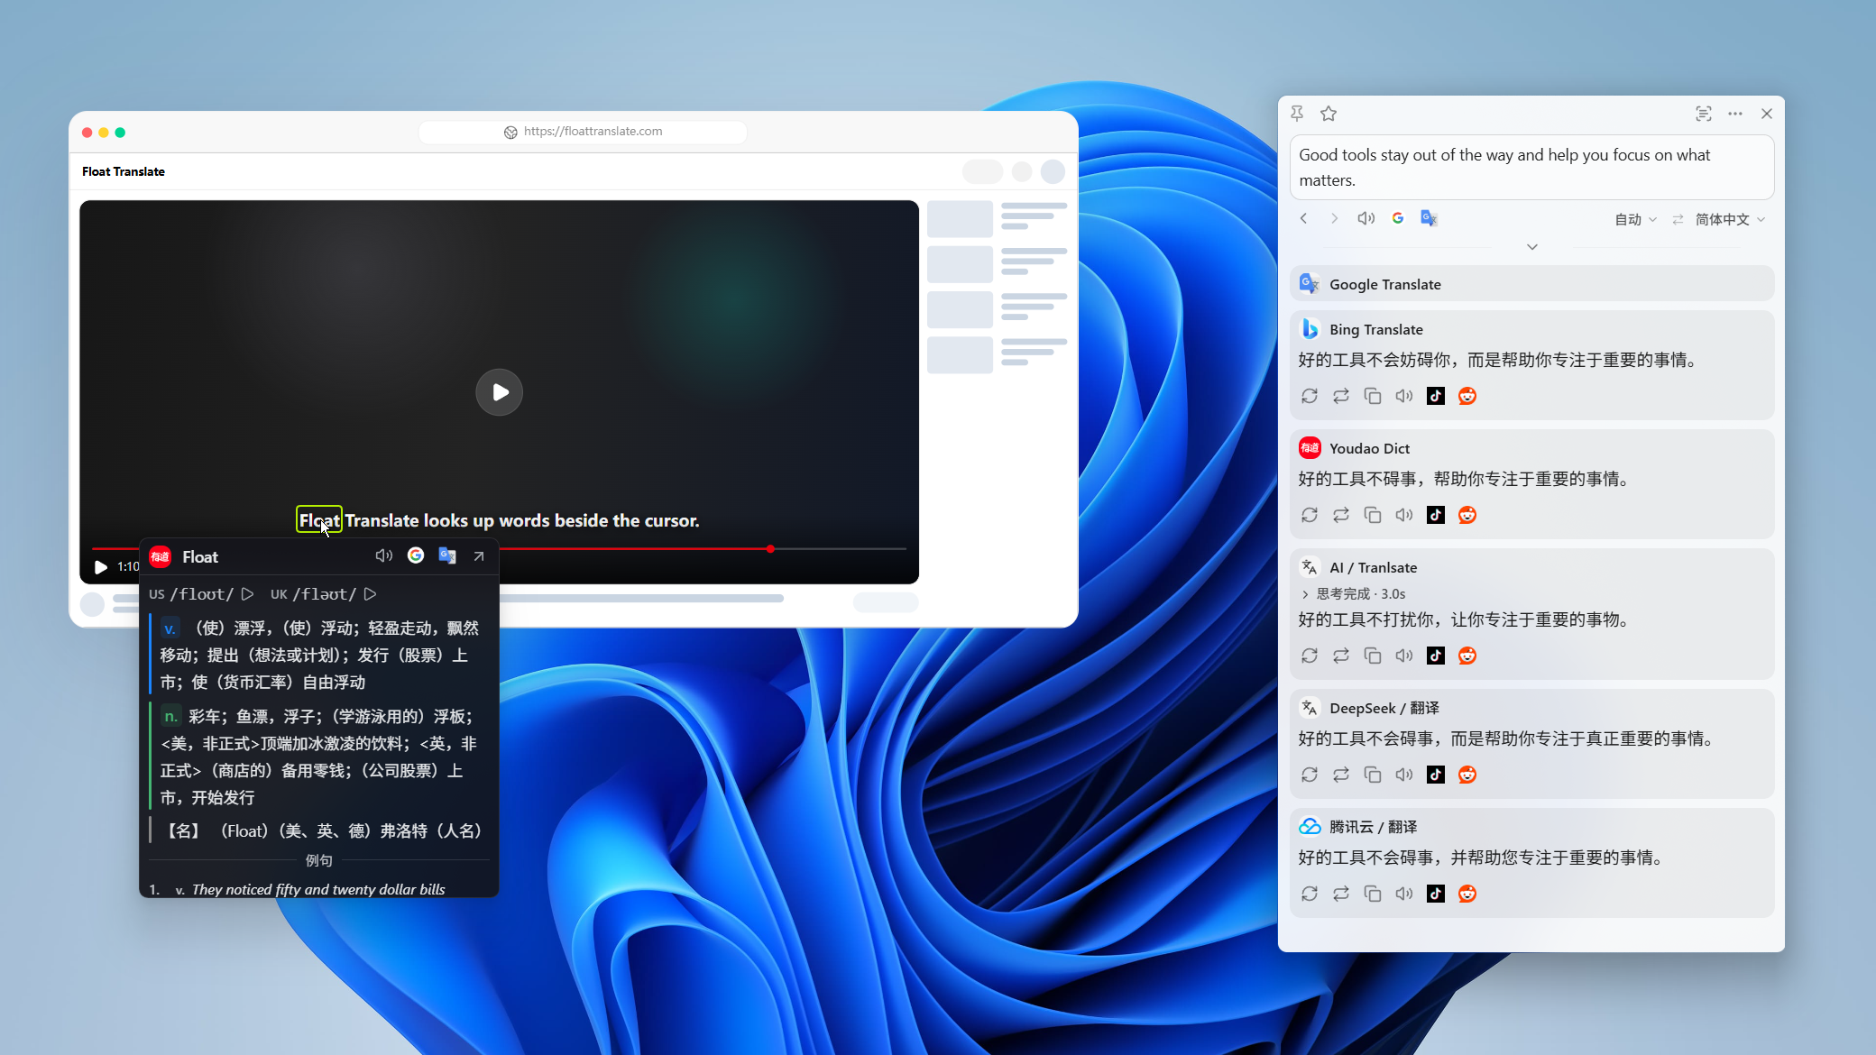Copy the Bing Translate result
Viewport: 1876px width, 1055px height.
coord(1373,396)
